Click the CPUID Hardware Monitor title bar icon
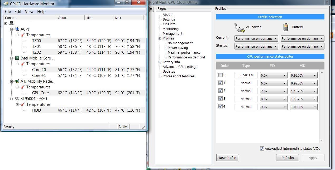 6,4
